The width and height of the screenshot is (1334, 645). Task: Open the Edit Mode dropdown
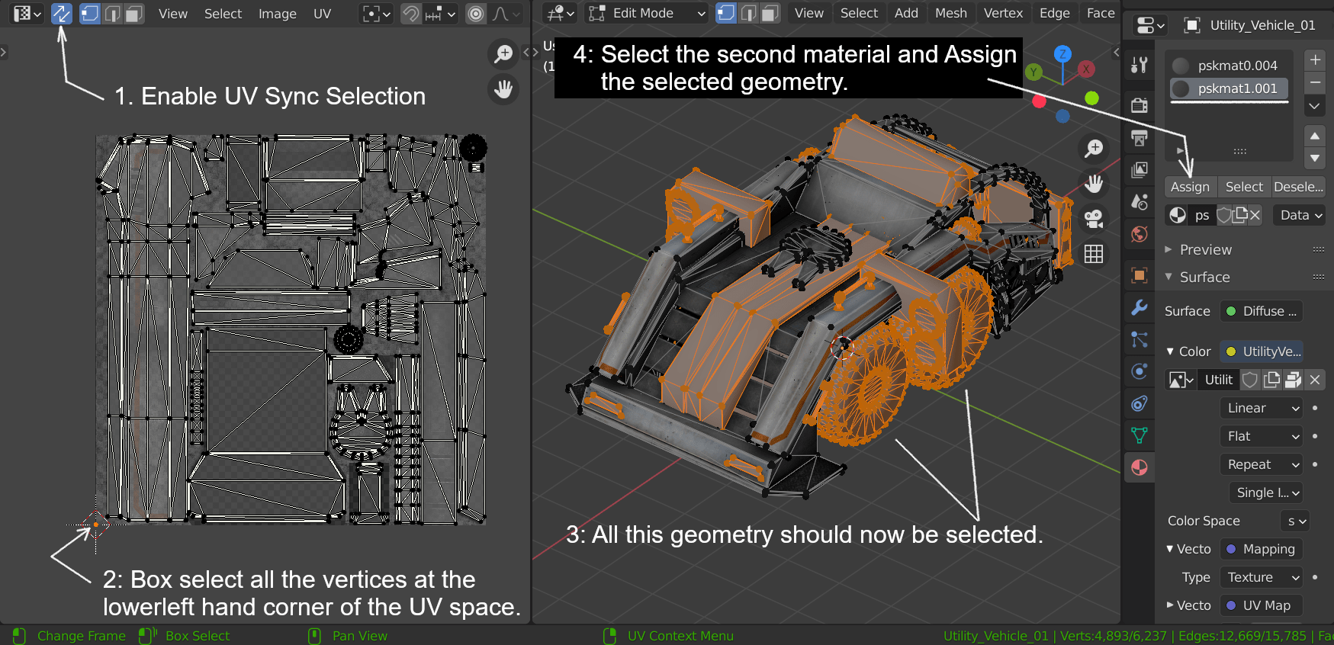click(x=647, y=13)
